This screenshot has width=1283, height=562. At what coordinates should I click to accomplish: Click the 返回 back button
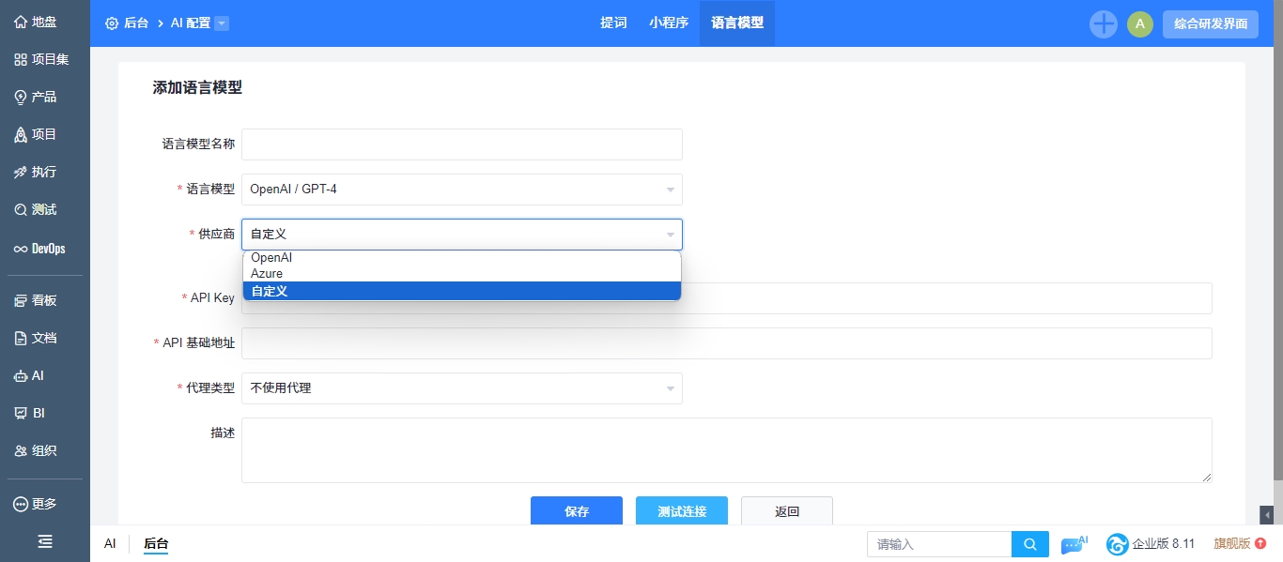point(787,511)
